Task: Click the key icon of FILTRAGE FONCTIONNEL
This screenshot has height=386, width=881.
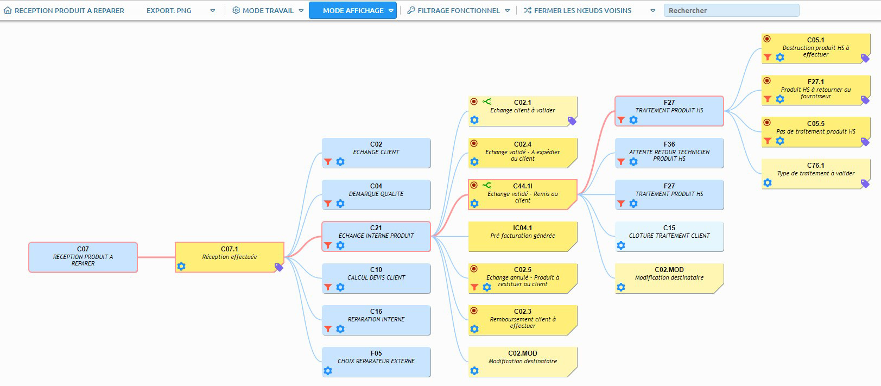Action: tap(411, 10)
